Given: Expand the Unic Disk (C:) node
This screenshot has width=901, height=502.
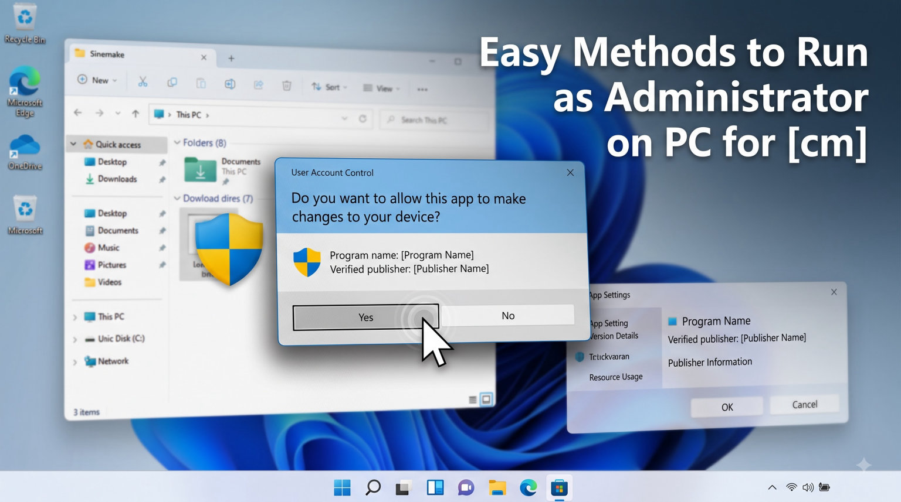Looking at the screenshot, I should coord(74,339).
